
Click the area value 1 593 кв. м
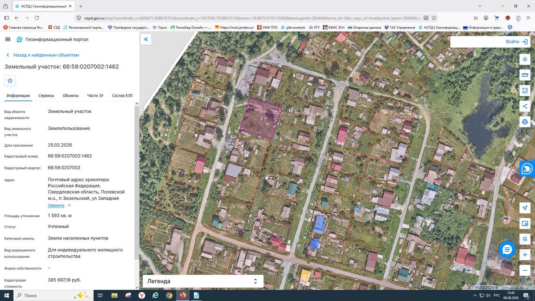point(60,216)
